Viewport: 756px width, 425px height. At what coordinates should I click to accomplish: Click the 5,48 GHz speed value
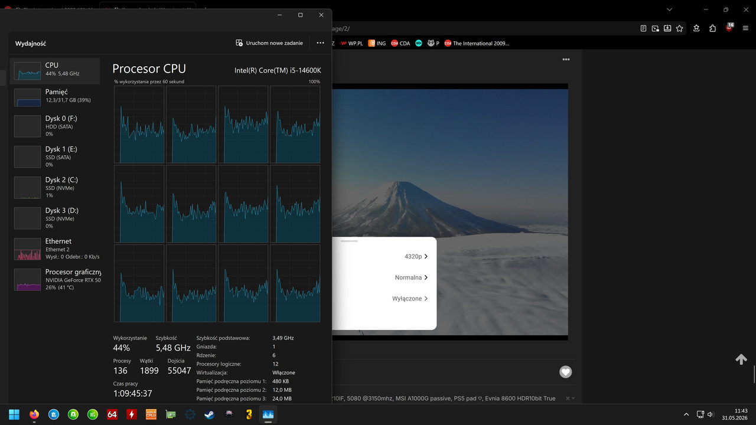coord(173,348)
